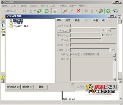Switch to the 高级 tab
Viewport: 123px width, 105px height.
[x=77, y=20]
